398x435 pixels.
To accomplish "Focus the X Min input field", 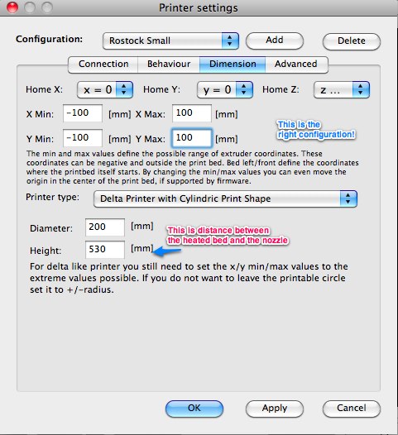I will 83,113.
